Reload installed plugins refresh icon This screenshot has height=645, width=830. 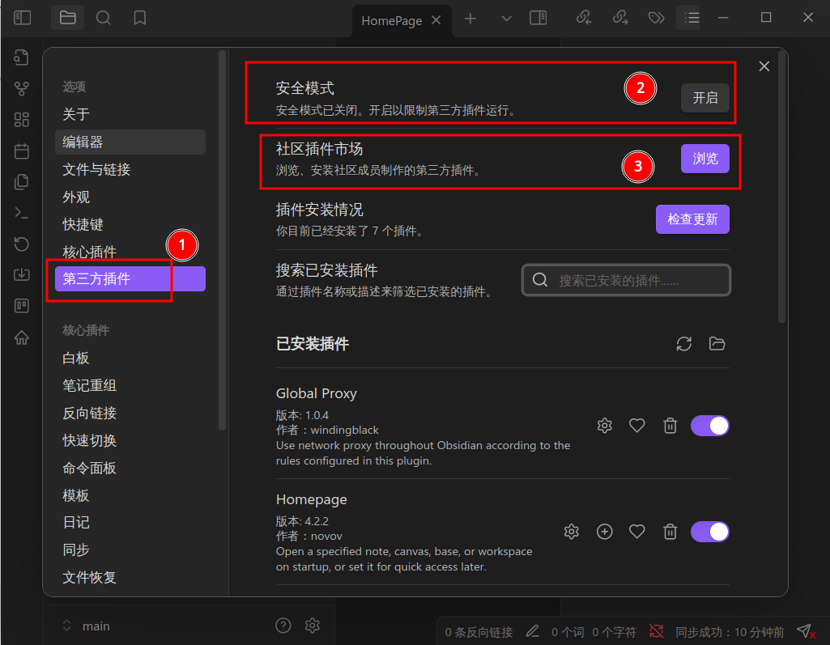pos(684,344)
